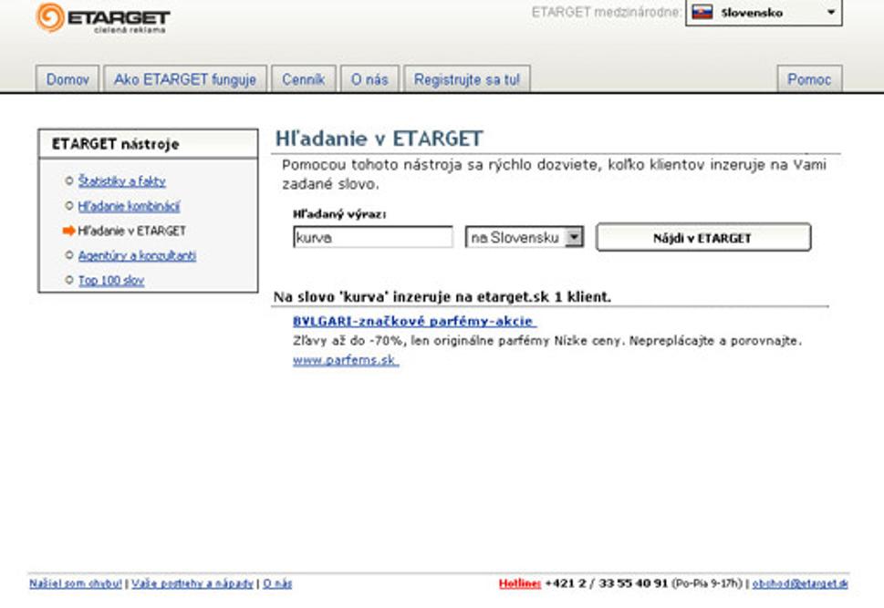Image resolution: width=884 pixels, height=608 pixels.
Task: Click the Slovak flag icon
Action: (702, 12)
